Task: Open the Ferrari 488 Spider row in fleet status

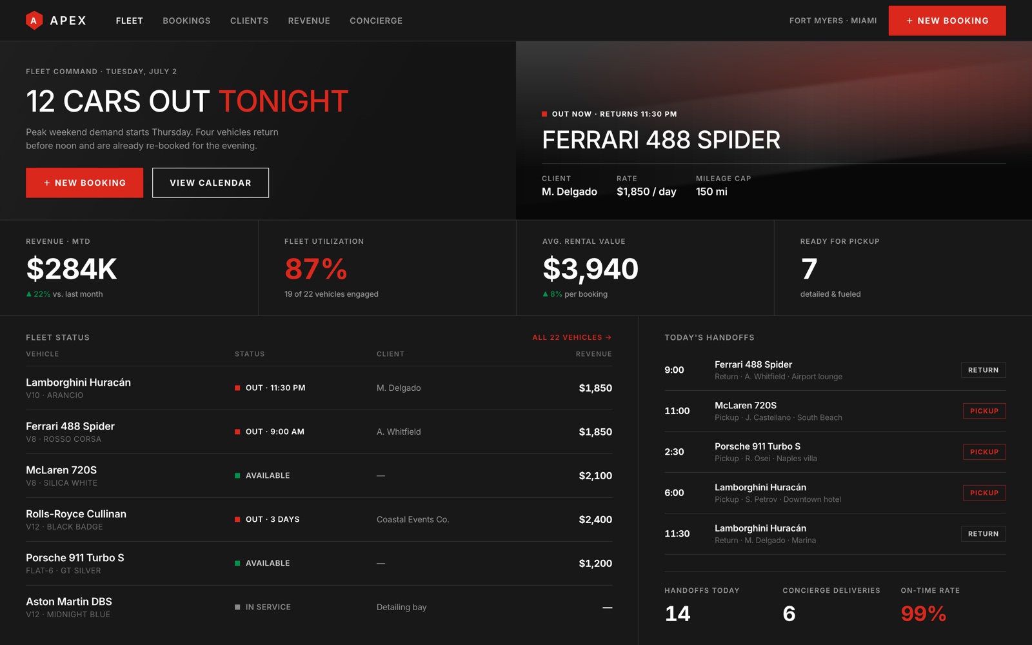Action: coord(319,432)
